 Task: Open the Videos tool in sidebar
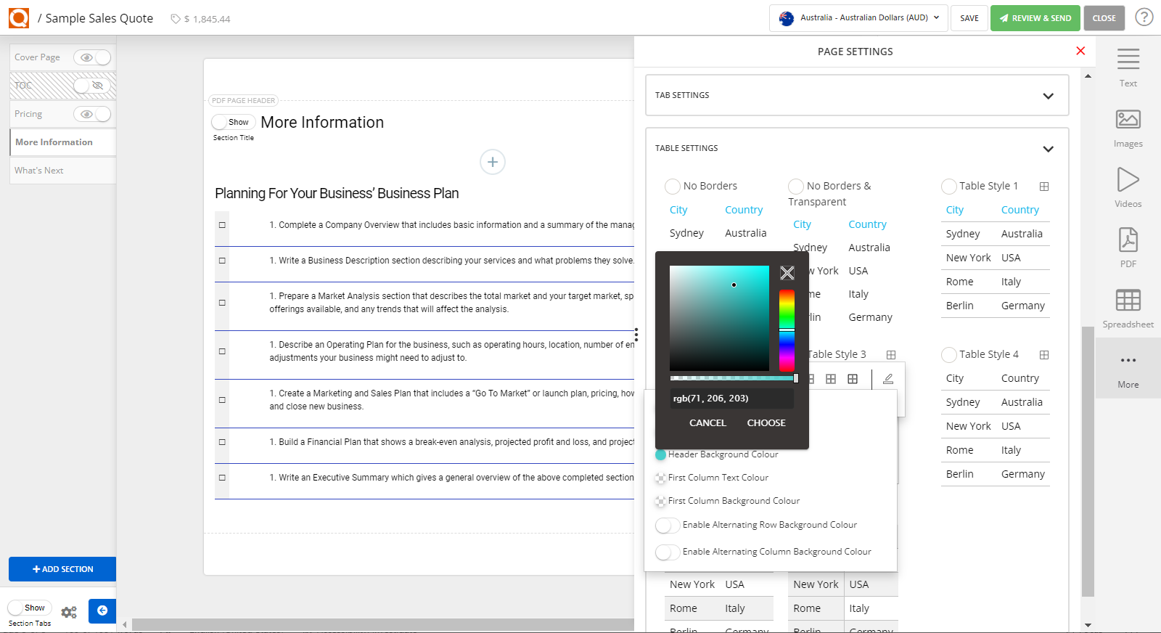pos(1128,180)
